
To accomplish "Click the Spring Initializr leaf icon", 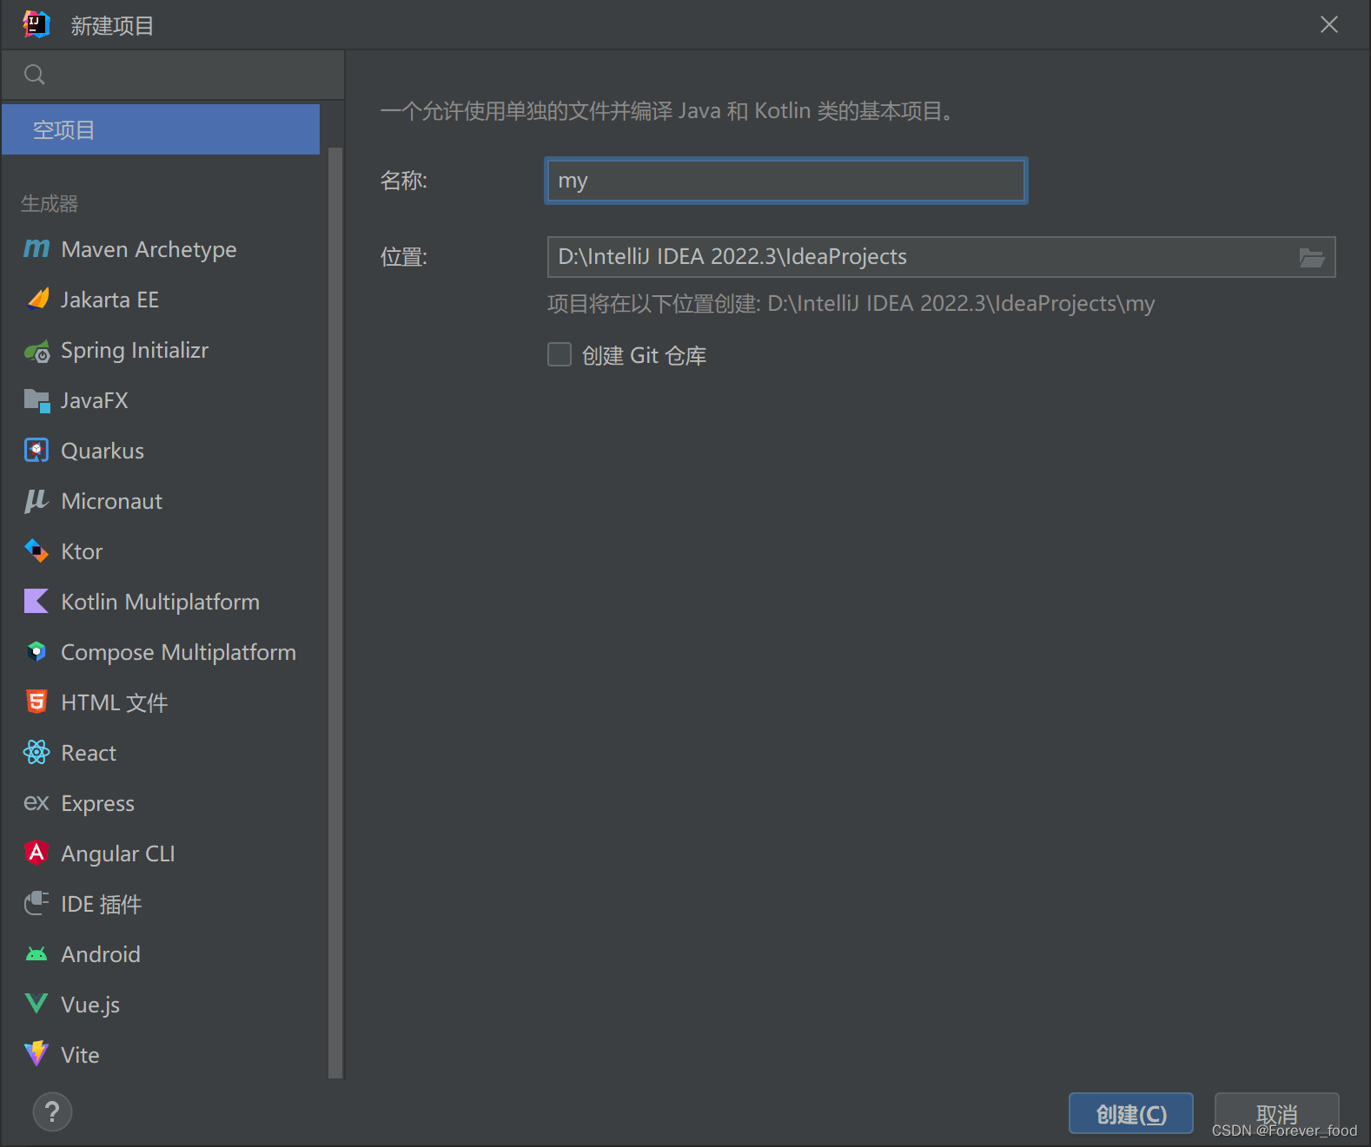I will click(37, 352).
